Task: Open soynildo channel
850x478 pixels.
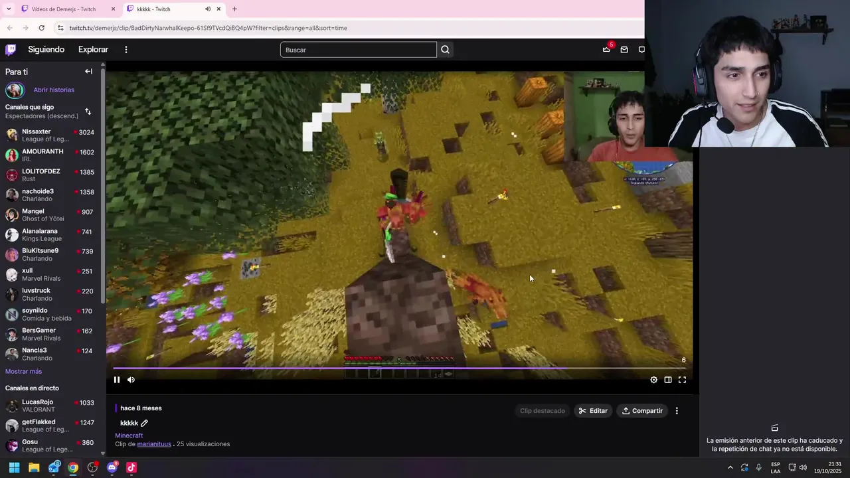Action: pyautogui.click(x=50, y=314)
